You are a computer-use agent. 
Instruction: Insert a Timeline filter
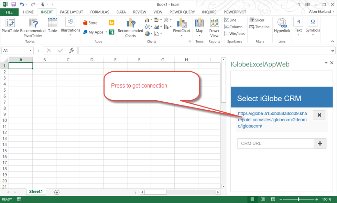[x=259, y=27]
